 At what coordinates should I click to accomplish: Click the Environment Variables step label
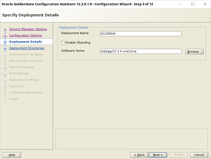[x=26, y=54]
